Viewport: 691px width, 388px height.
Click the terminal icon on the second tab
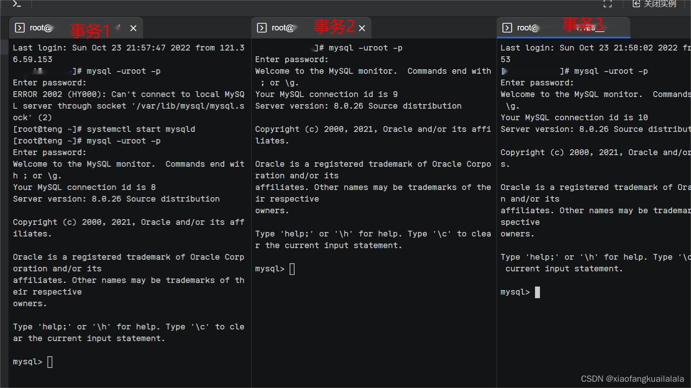coord(262,28)
